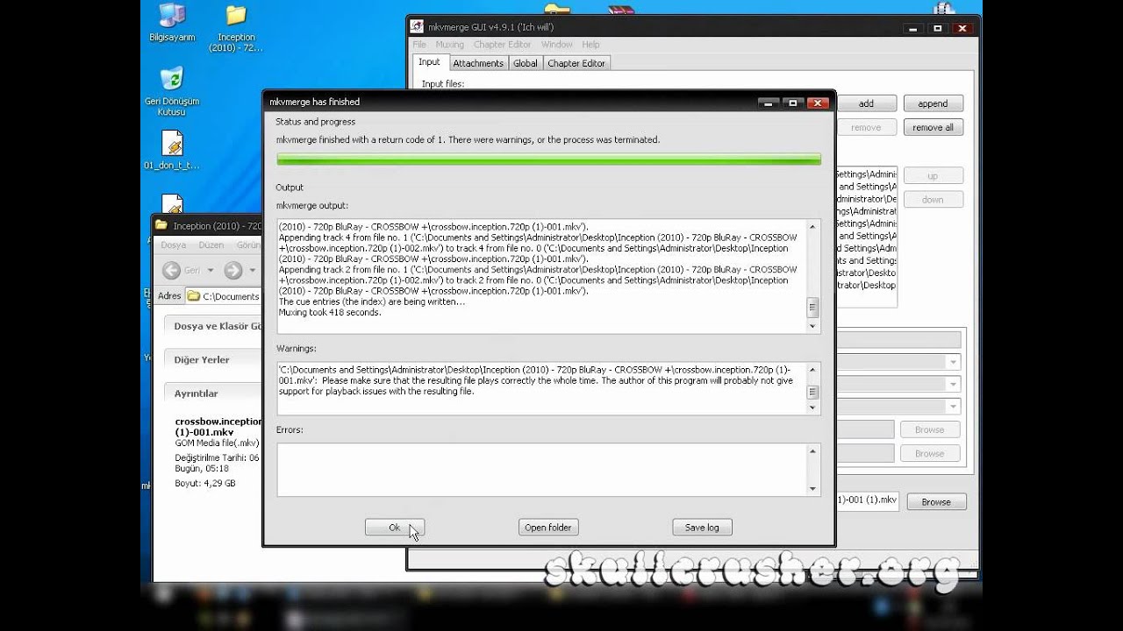1123x631 pixels.
Task: Click 'Muxing took 418 seconds.' output line
Action: pos(330,312)
